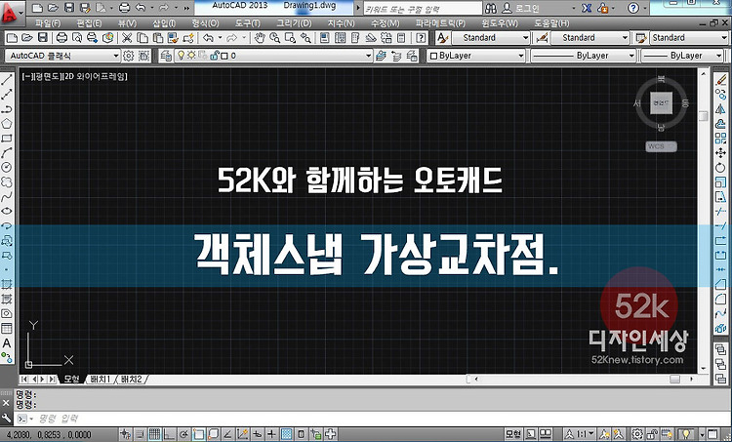
Task: Click the Mirror tool
Action: 721,108
